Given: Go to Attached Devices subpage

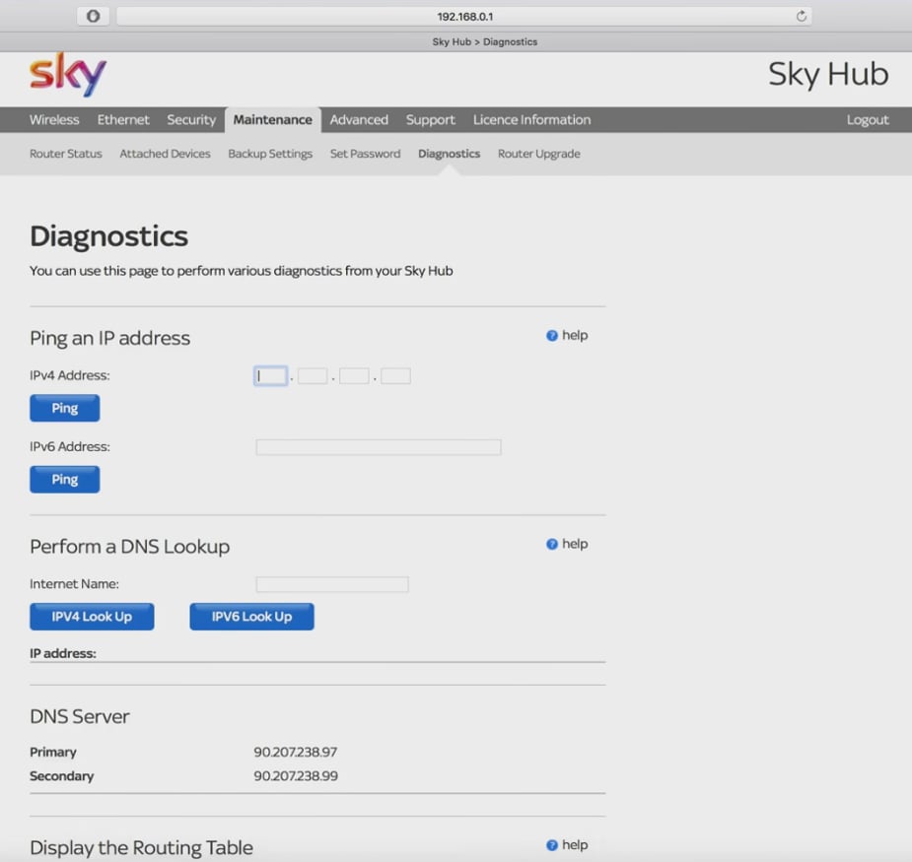Looking at the screenshot, I should (x=166, y=154).
